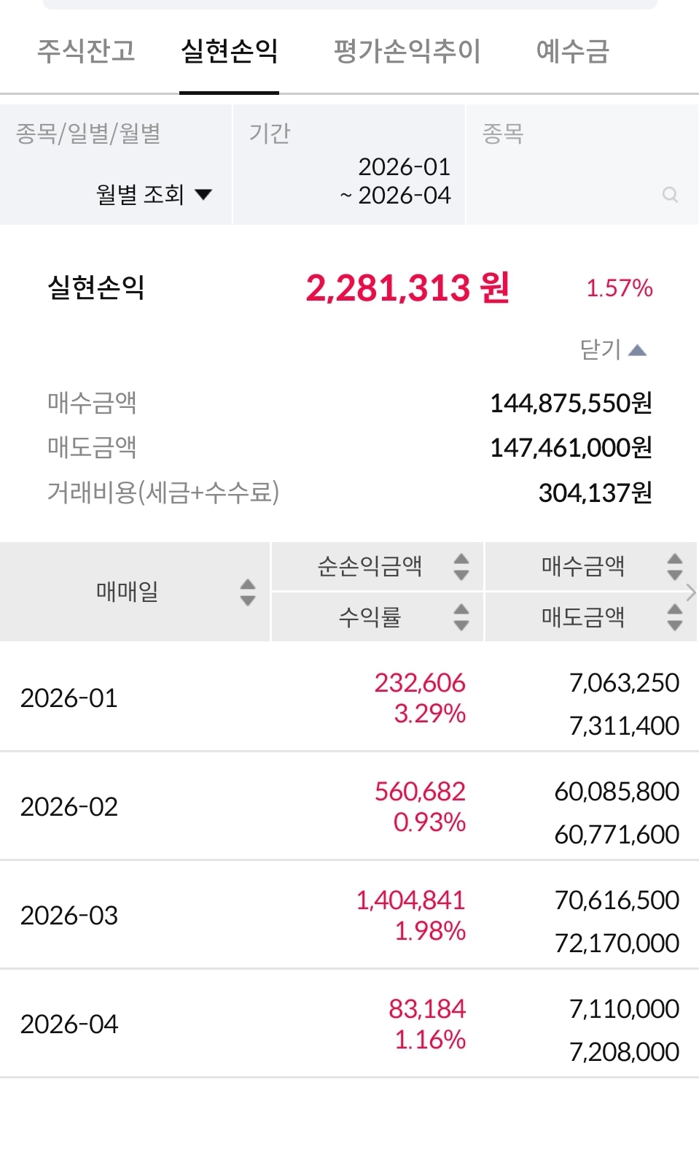Sort by 매매일 column arrows
Image resolution: width=699 pixels, height=1174 pixels.
(248, 592)
